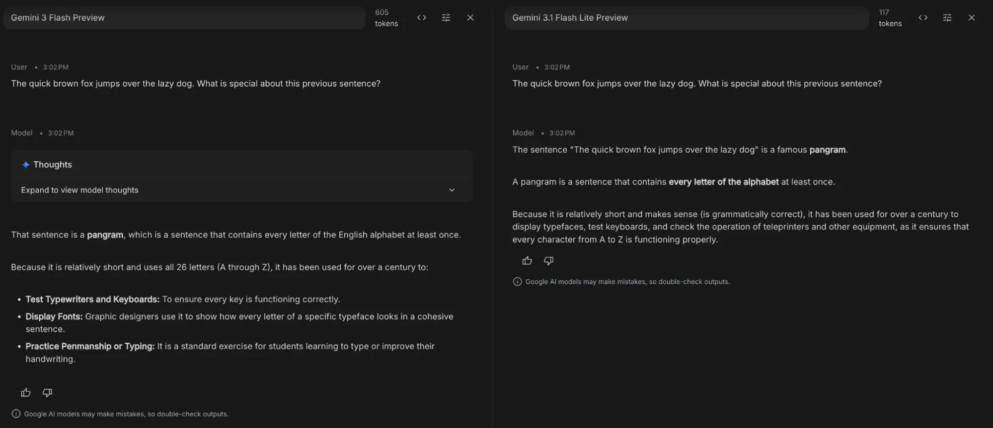Image resolution: width=993 pixels, height=428 pixels.
Task: Open run settings for Gemini 3.1 Flash Lite Preview
Action: [x=947, y=17]
